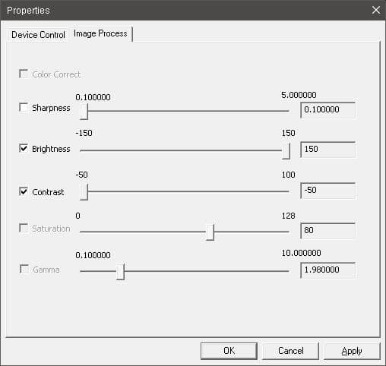The image size is (386, 366).
Task: Check the Gamma checkbox
Action: (24, 269)
